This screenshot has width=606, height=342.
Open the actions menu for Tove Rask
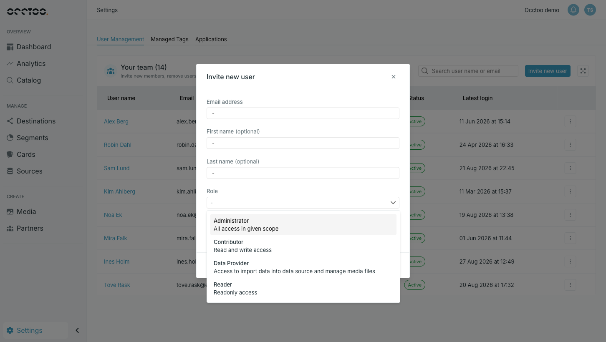click(x=570, y=285)
